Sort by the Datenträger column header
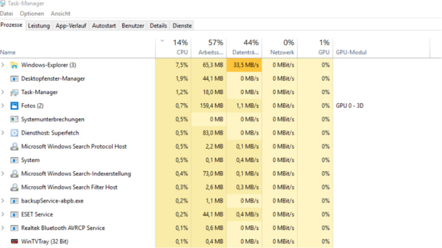 [244, 48]
